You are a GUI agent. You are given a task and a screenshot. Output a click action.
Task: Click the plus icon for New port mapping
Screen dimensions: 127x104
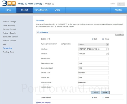(37, 102)
